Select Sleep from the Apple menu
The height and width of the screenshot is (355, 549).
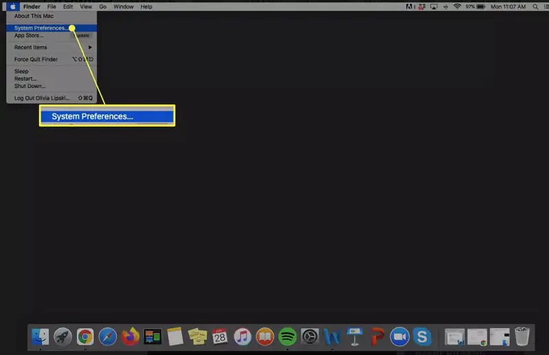point(51,71)
